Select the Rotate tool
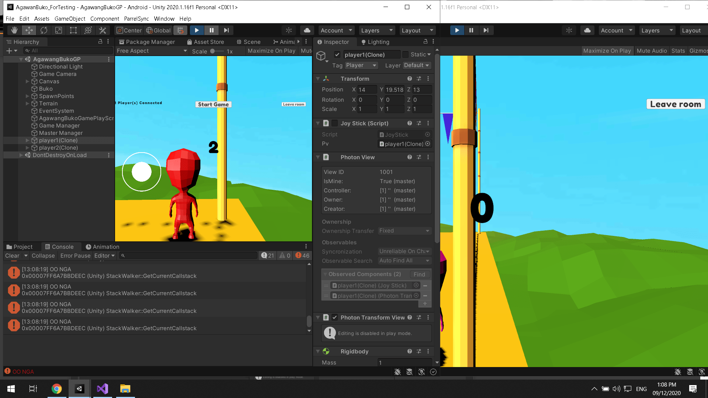The image size is (708, 398). 44,30
